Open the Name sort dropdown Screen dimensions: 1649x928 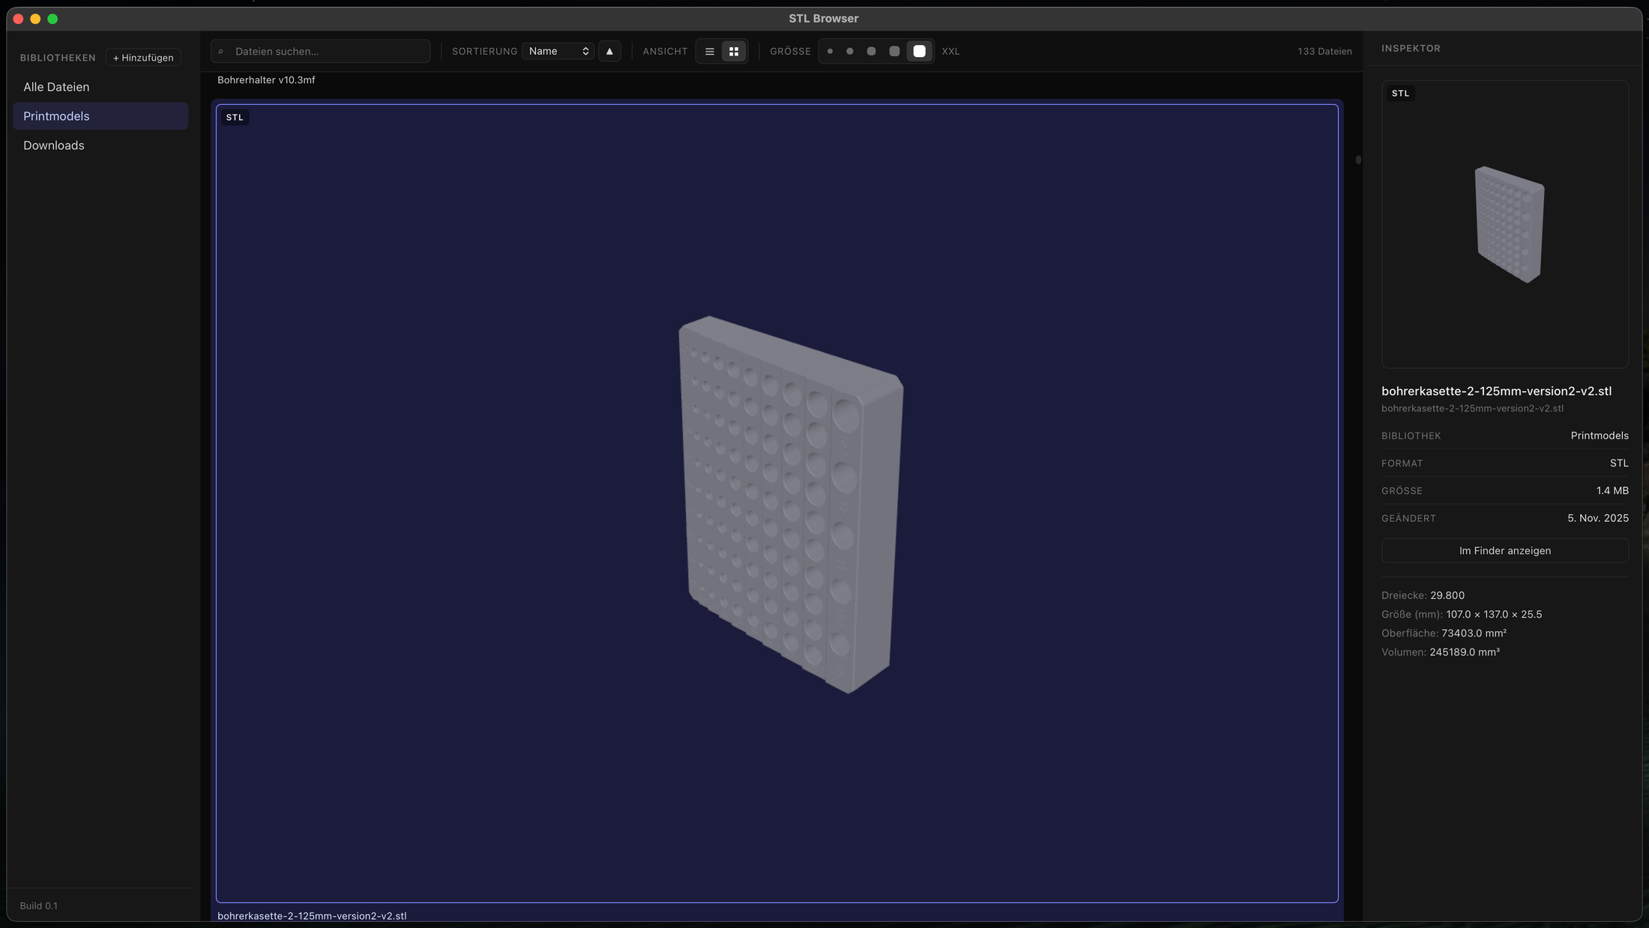click(558, 52)
